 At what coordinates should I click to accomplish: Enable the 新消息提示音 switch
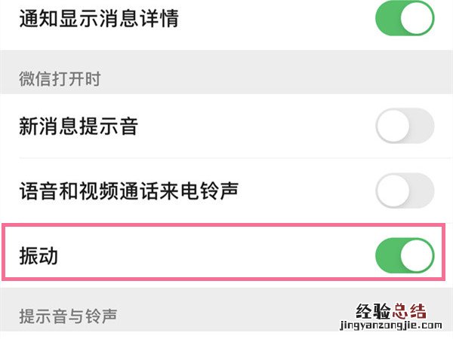405,126
